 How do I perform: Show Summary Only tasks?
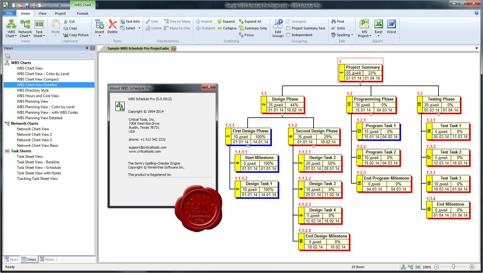(253, 28)
